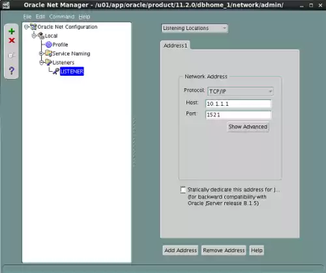Viewport: 326px width, 273px height.
Task: Click the Profile globe icon
Action: (x=49, y=44)
